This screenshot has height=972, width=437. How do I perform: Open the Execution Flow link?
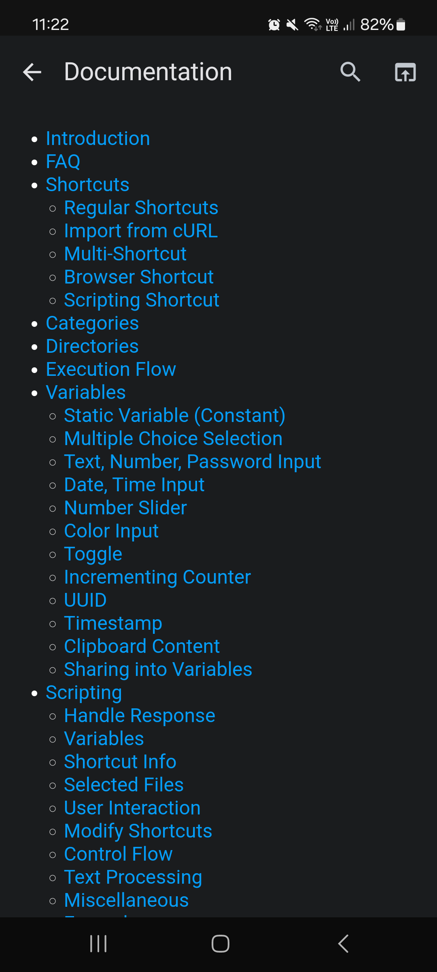pos(111,369)
